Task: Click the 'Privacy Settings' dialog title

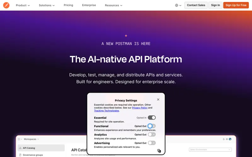Action: pyautogui.click(x=126, y=100)
